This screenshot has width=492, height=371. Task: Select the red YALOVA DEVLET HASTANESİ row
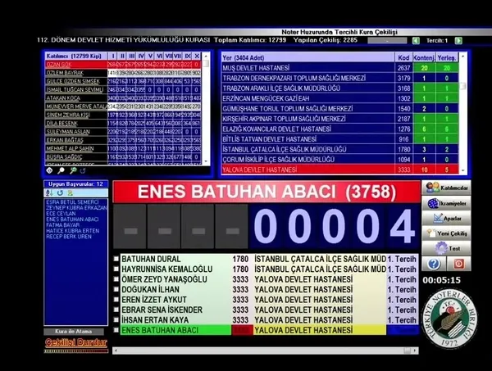pos(339,170)
